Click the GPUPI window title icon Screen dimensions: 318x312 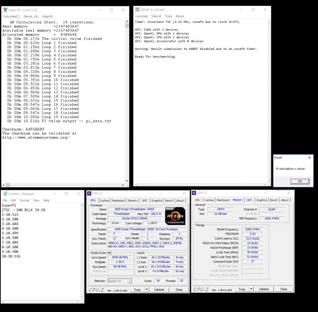(137, 10)
